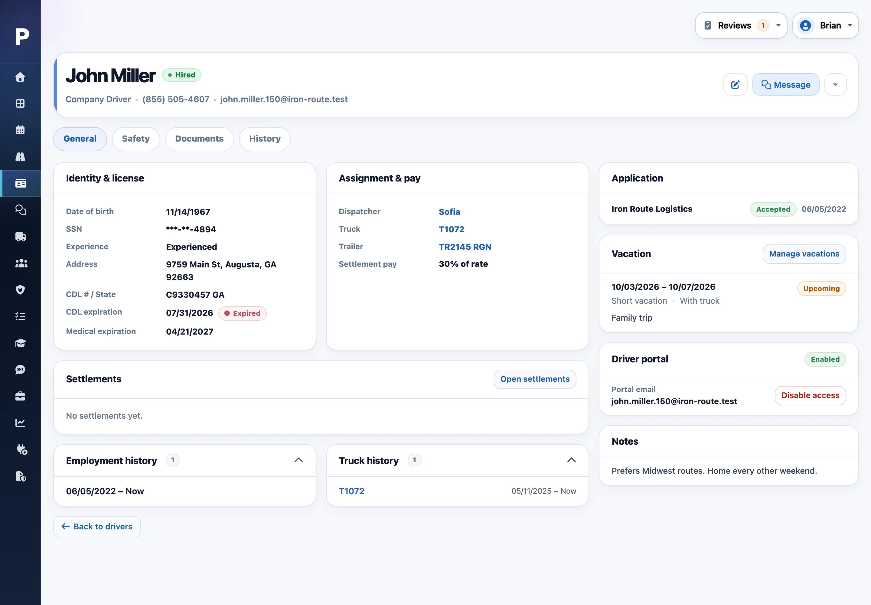The image size is (871, 605).
Task: Open the checklist sidebar icon
Action: click(x=21, y=316)
